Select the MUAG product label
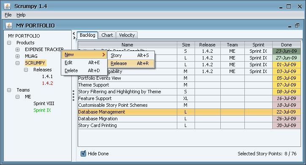Image resolution: width=306 pixels, height=165 pixels. point(31,57)
